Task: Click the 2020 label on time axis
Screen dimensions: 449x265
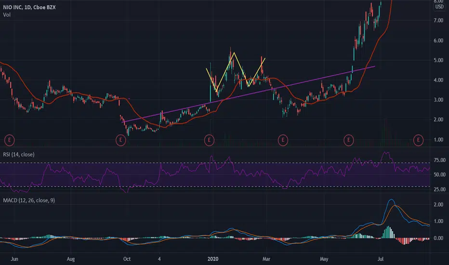Action: tap(213, 259)
